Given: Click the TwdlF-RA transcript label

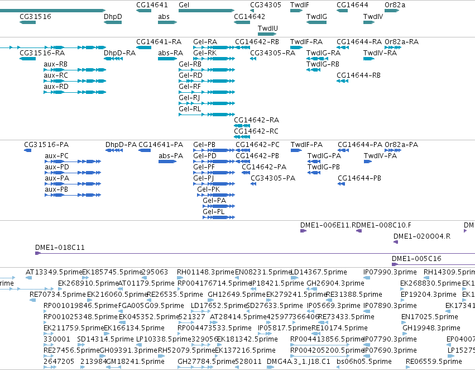Looking at the screenshot, I should (x=306, y=41).
